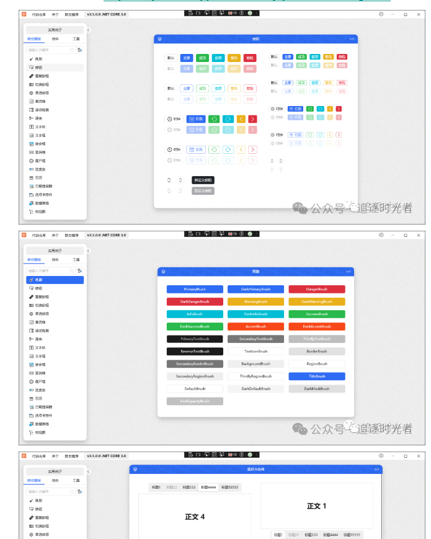
Task: Click large circled up-down stepper icon, enabled row
Action: pos(180,180)
